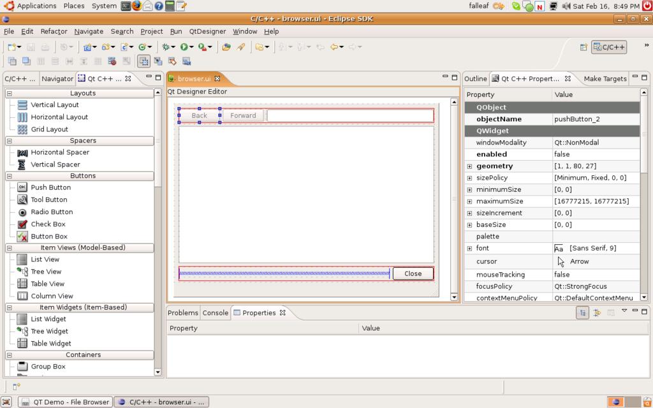Screen dimensions: 653x408
Task: Collapse the Layouts category
Action: coord(10,93)
